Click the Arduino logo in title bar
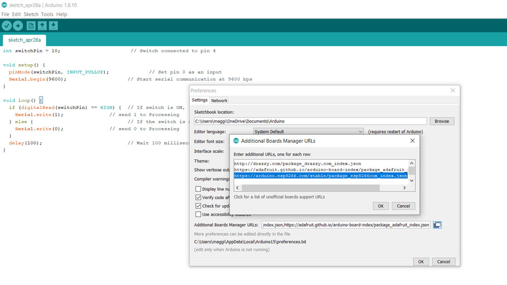Viewport: 507px width, 285px height. tap(4, 5)
